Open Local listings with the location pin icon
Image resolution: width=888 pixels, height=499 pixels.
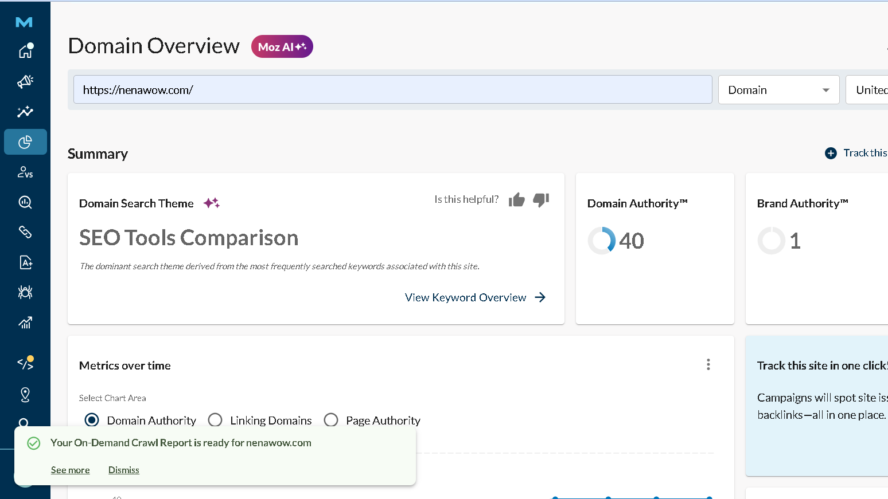point(25,394)
